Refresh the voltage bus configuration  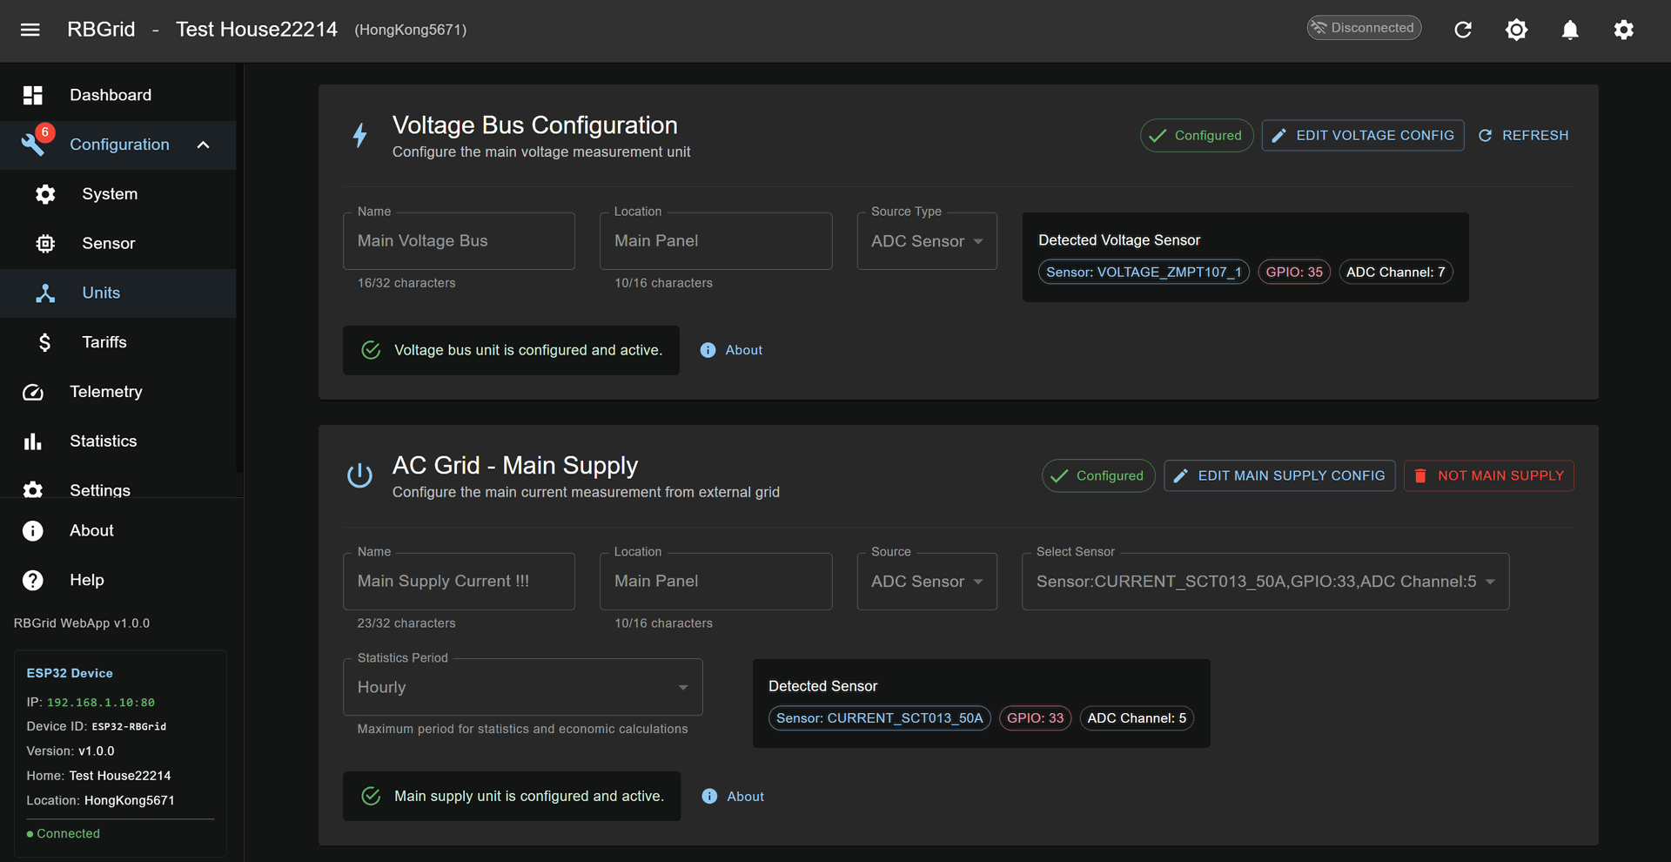[x=1524, y=136]
